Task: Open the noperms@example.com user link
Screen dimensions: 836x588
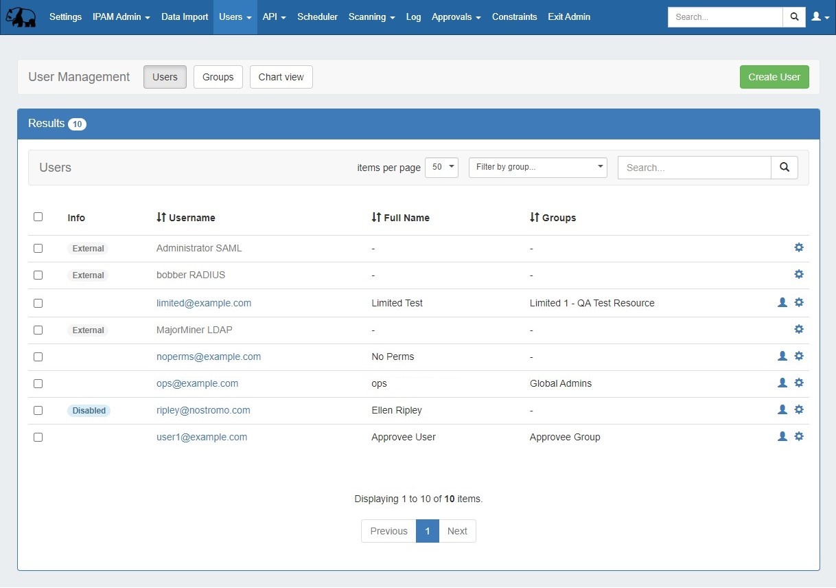Action: [x=209, y=357]
